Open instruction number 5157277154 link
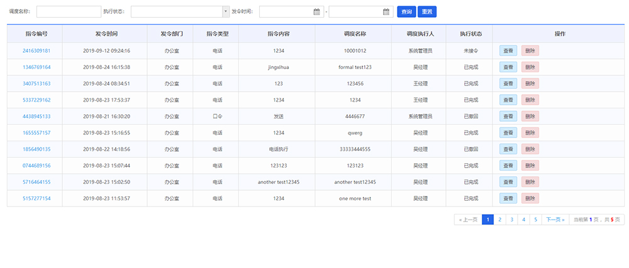629x268 pixels. pyautogui.click(x=36, y=198)
